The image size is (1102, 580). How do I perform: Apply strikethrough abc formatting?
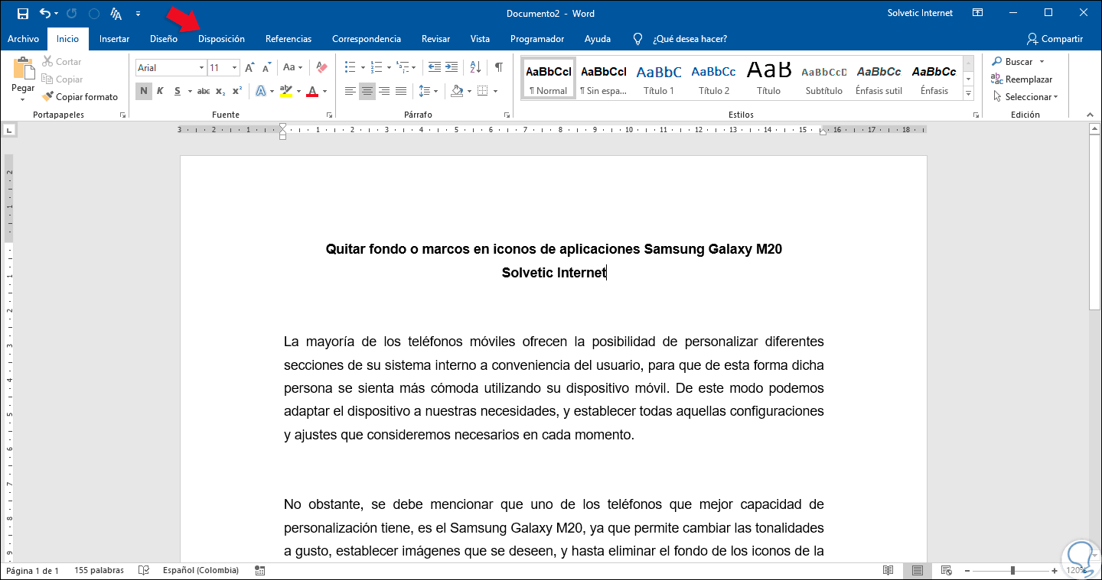pos(204,92)
